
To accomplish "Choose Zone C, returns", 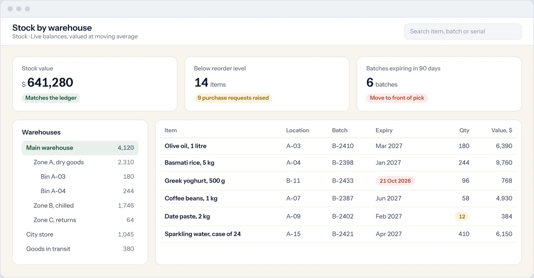I will pyautogui.click(x=80, y=220).
